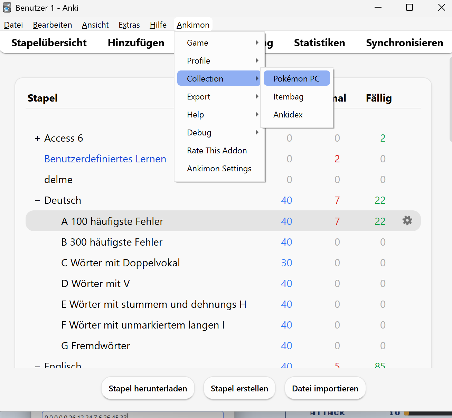Screen dimensions: 452x418
Task: Choose Itembag in the Collection submenu
Action: [297, 97]
